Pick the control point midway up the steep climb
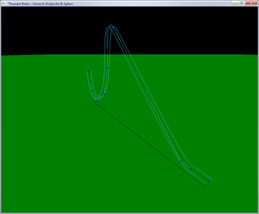 (107, 68)
